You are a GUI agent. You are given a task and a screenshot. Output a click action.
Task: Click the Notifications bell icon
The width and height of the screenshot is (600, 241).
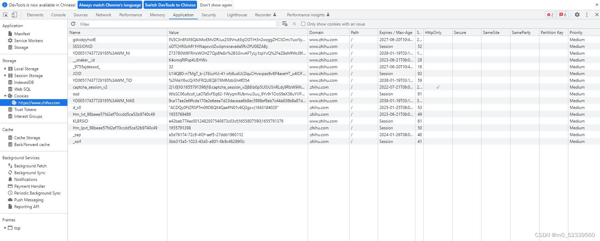(10, 179)
